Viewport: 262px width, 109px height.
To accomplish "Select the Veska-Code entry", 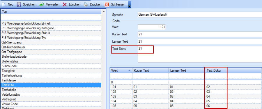I will point(51,104).
